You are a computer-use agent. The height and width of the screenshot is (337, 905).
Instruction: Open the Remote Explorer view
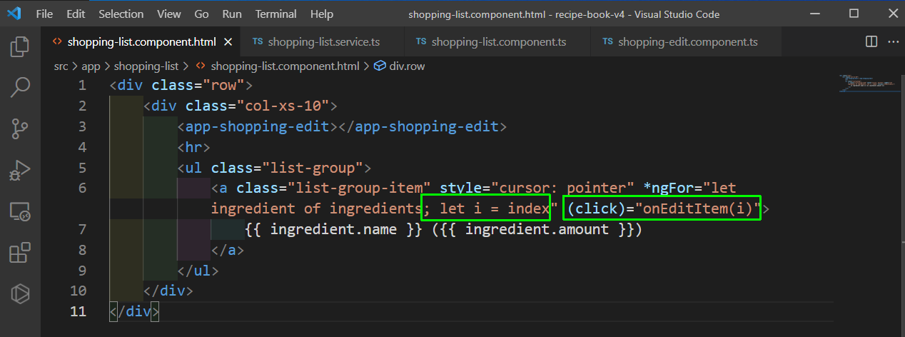pyautogui.click(x=20, y=211)
